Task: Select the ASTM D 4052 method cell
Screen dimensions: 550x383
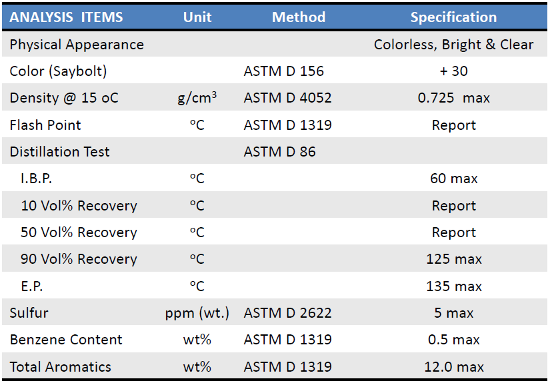Action: [x=287, y=98]
